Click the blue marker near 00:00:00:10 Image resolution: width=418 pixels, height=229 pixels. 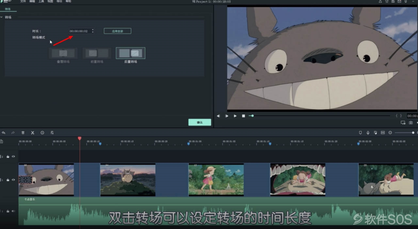pyautogui.click(x=100, y=144)
